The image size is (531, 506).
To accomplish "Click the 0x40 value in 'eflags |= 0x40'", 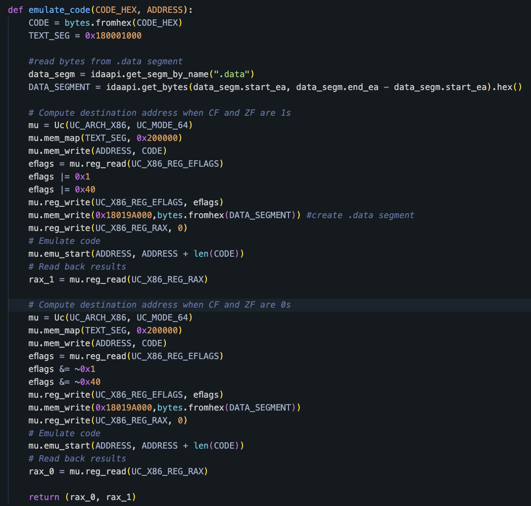I will tap(85, 189).
